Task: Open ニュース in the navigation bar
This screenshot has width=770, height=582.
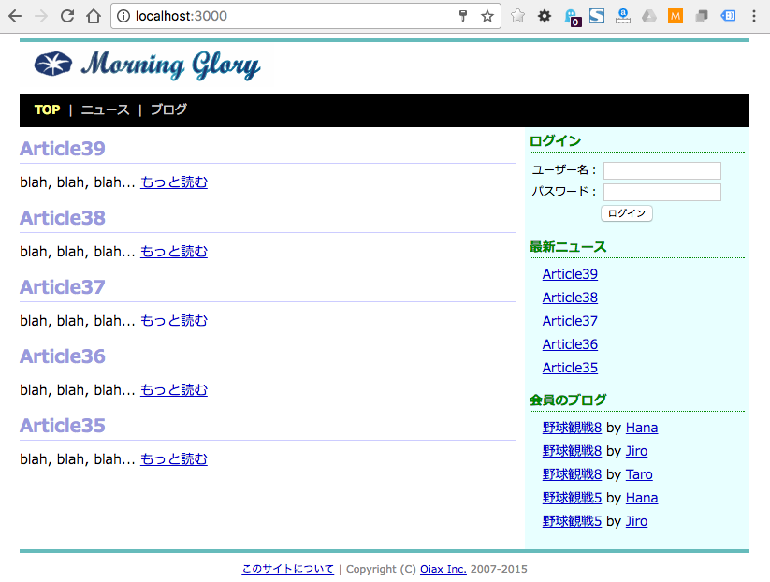Action: click(105, 109)
